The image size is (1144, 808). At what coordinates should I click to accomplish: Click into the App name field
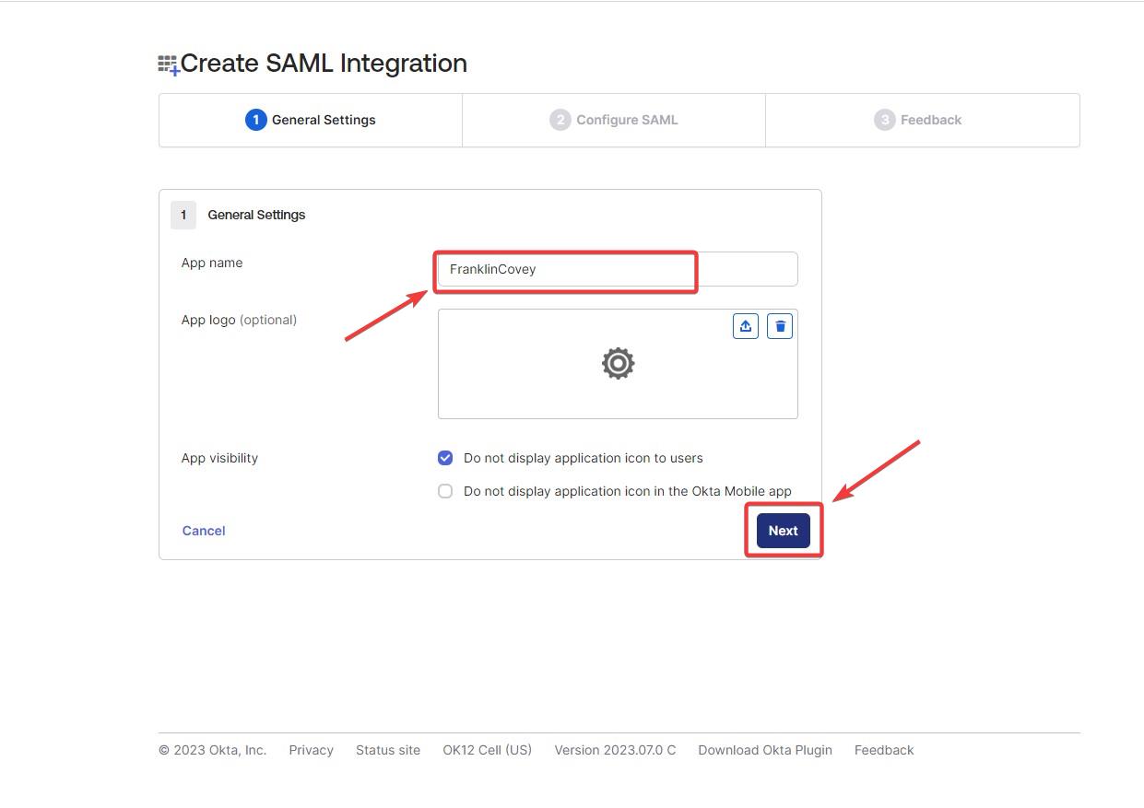(617, 269)
